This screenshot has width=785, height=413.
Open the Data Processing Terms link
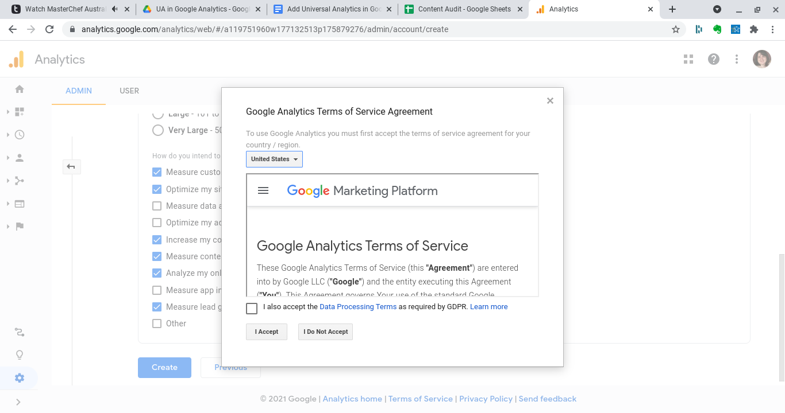358,307
